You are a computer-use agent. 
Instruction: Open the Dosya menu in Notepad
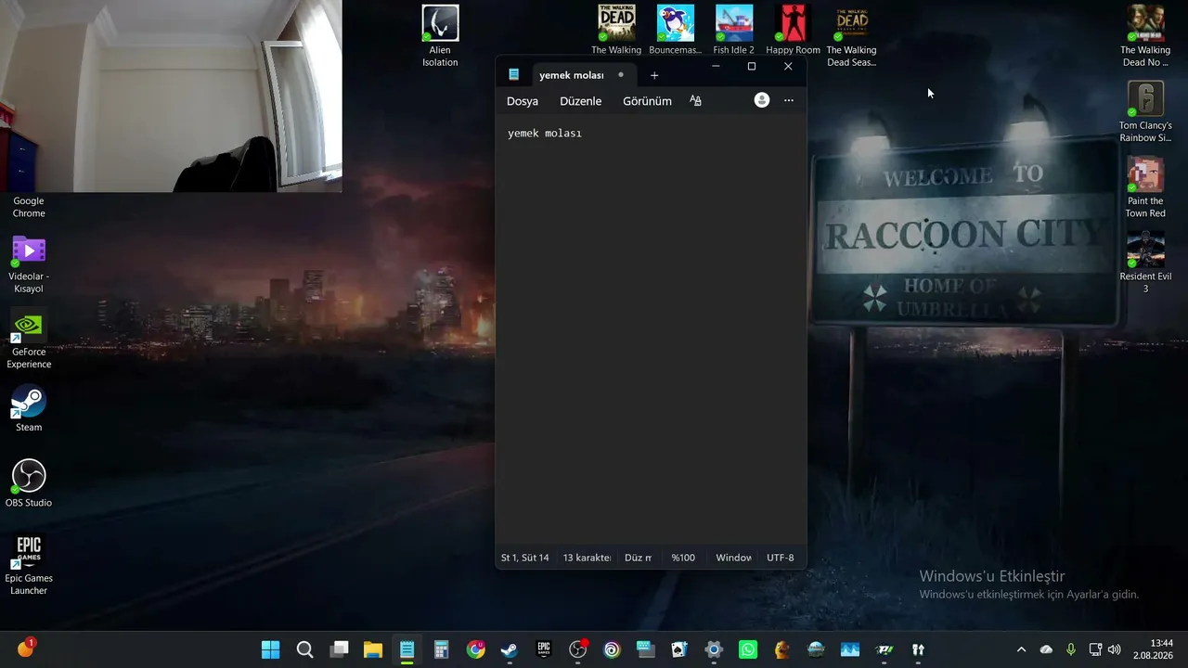[523, 101]
